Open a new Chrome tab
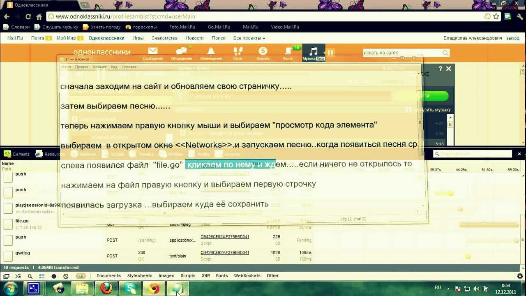This screenshot has height=296, width=526. tap(85, 5)
